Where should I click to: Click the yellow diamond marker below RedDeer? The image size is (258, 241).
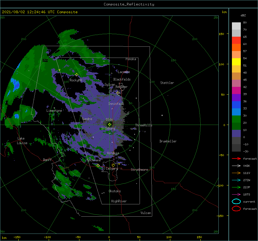point(118,93)
